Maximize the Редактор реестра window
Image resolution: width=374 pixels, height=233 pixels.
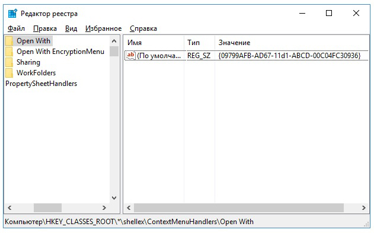point(329,13)
